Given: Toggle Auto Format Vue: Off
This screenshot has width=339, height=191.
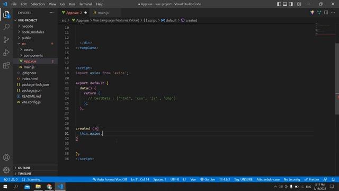Looking at the screenshot, I should (110, 179).
